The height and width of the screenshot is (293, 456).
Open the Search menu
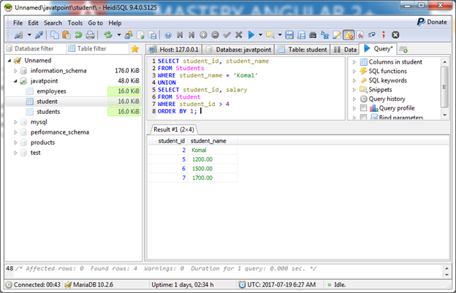click(x=53, y=23)
